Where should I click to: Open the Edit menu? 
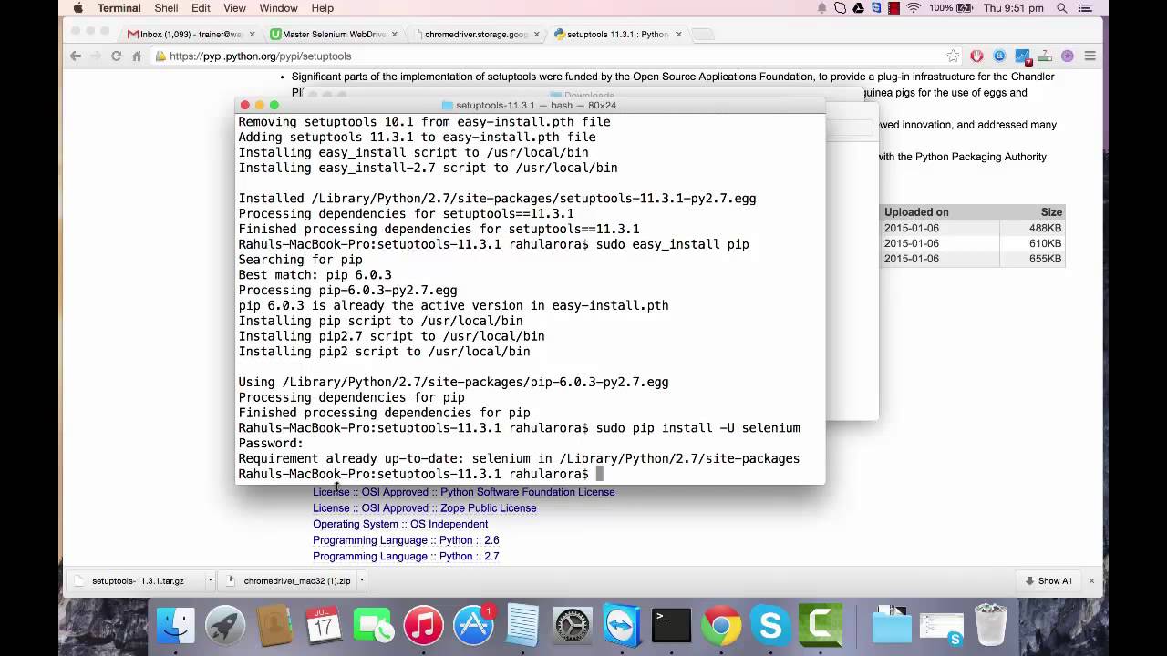[x=201, y=8]
